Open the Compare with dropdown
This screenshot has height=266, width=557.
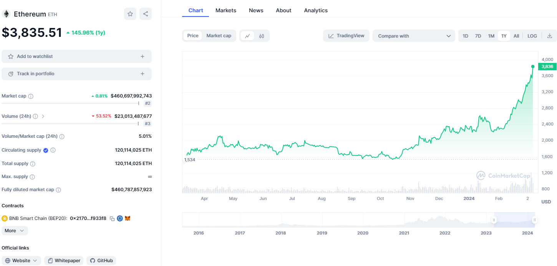414,36
